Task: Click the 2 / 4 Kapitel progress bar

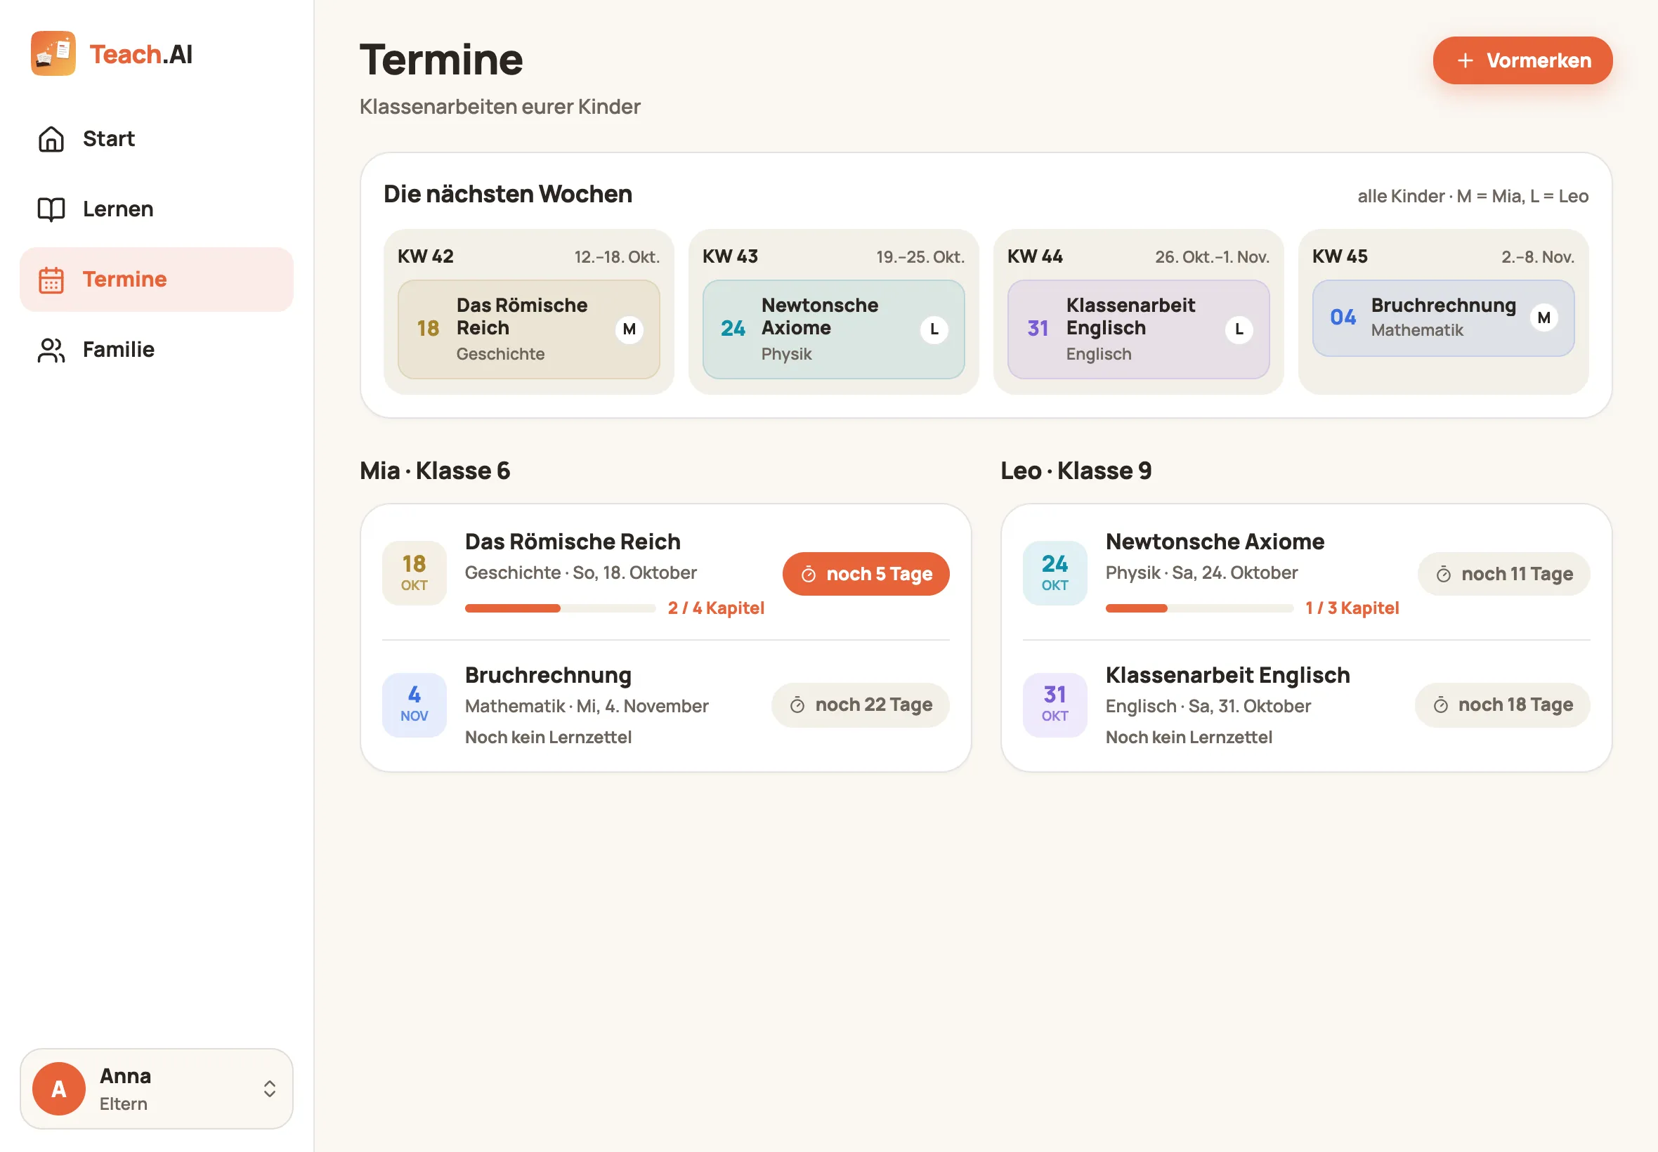Action: (x=560, y=608)
